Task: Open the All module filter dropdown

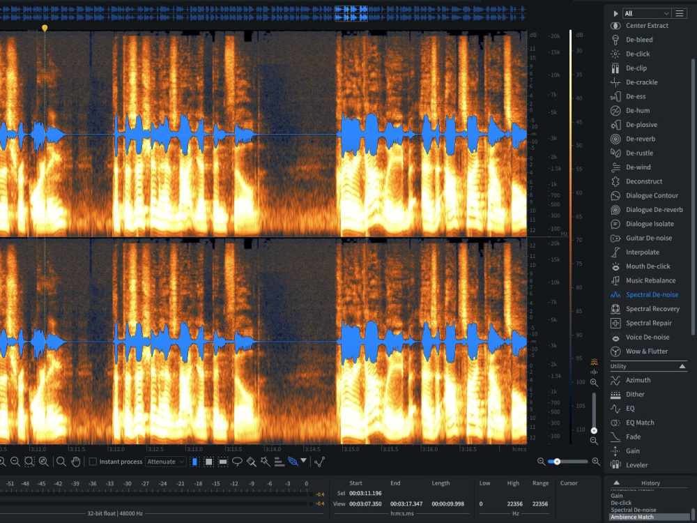Action: 646,13
